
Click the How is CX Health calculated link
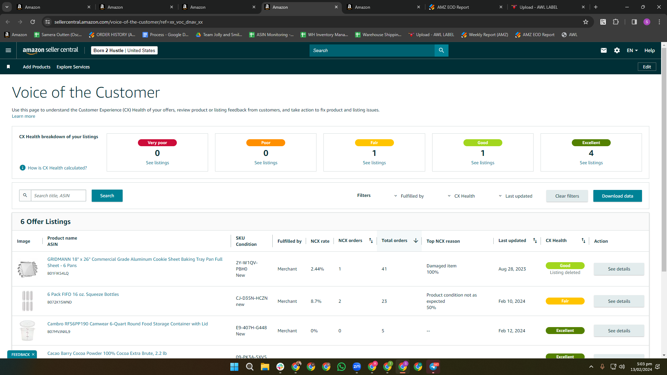pos(57,168)
